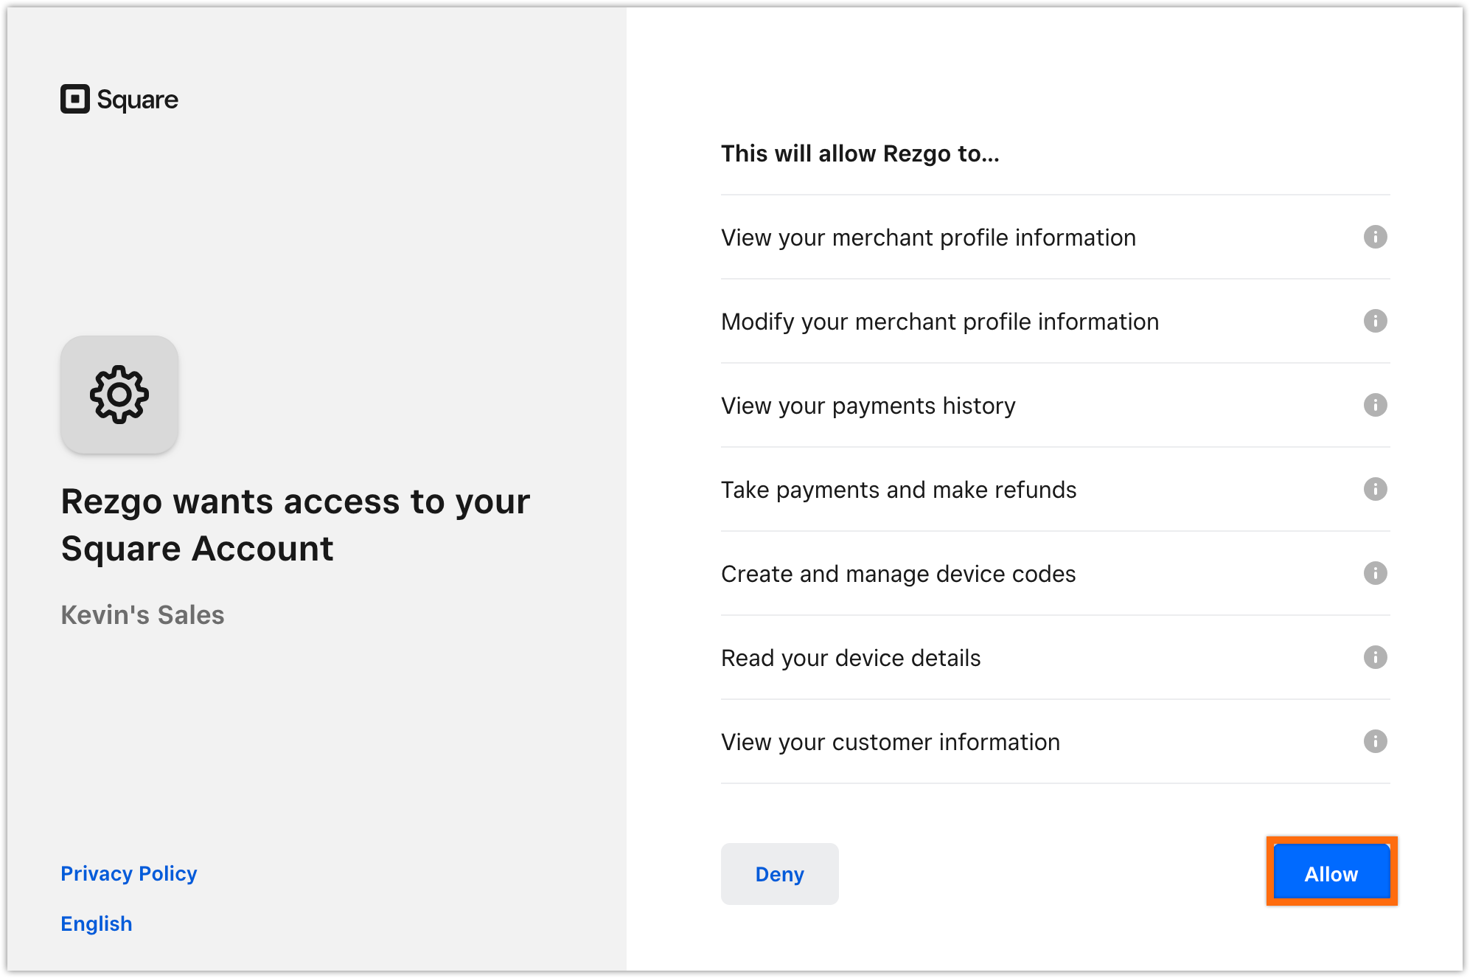The image size is (1470, 978).
Task: Click the Allow button
Action: click(1331, 873)
